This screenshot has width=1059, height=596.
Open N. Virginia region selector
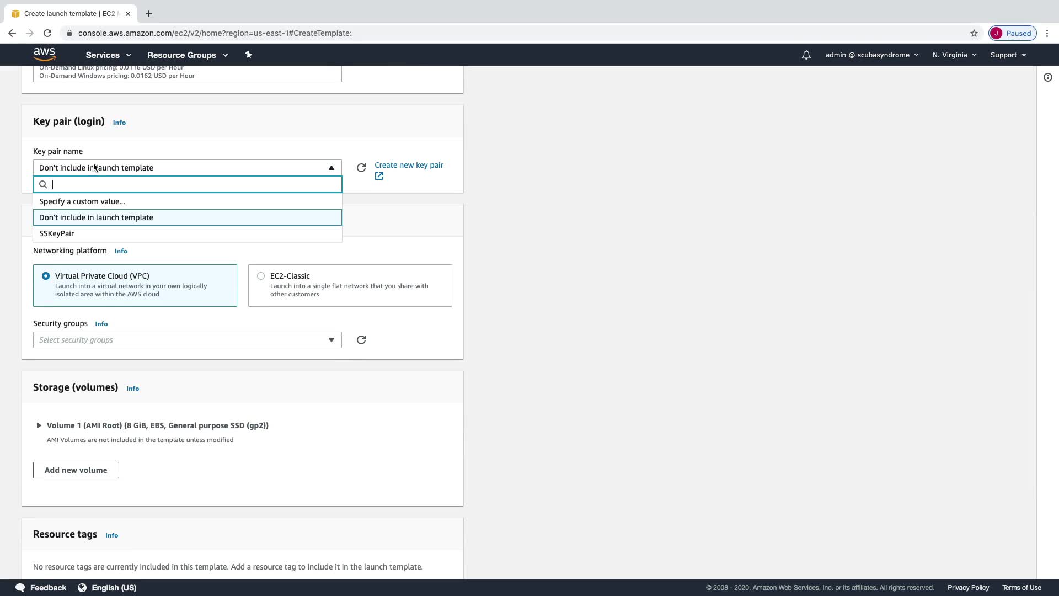click(x=954, y=55)
